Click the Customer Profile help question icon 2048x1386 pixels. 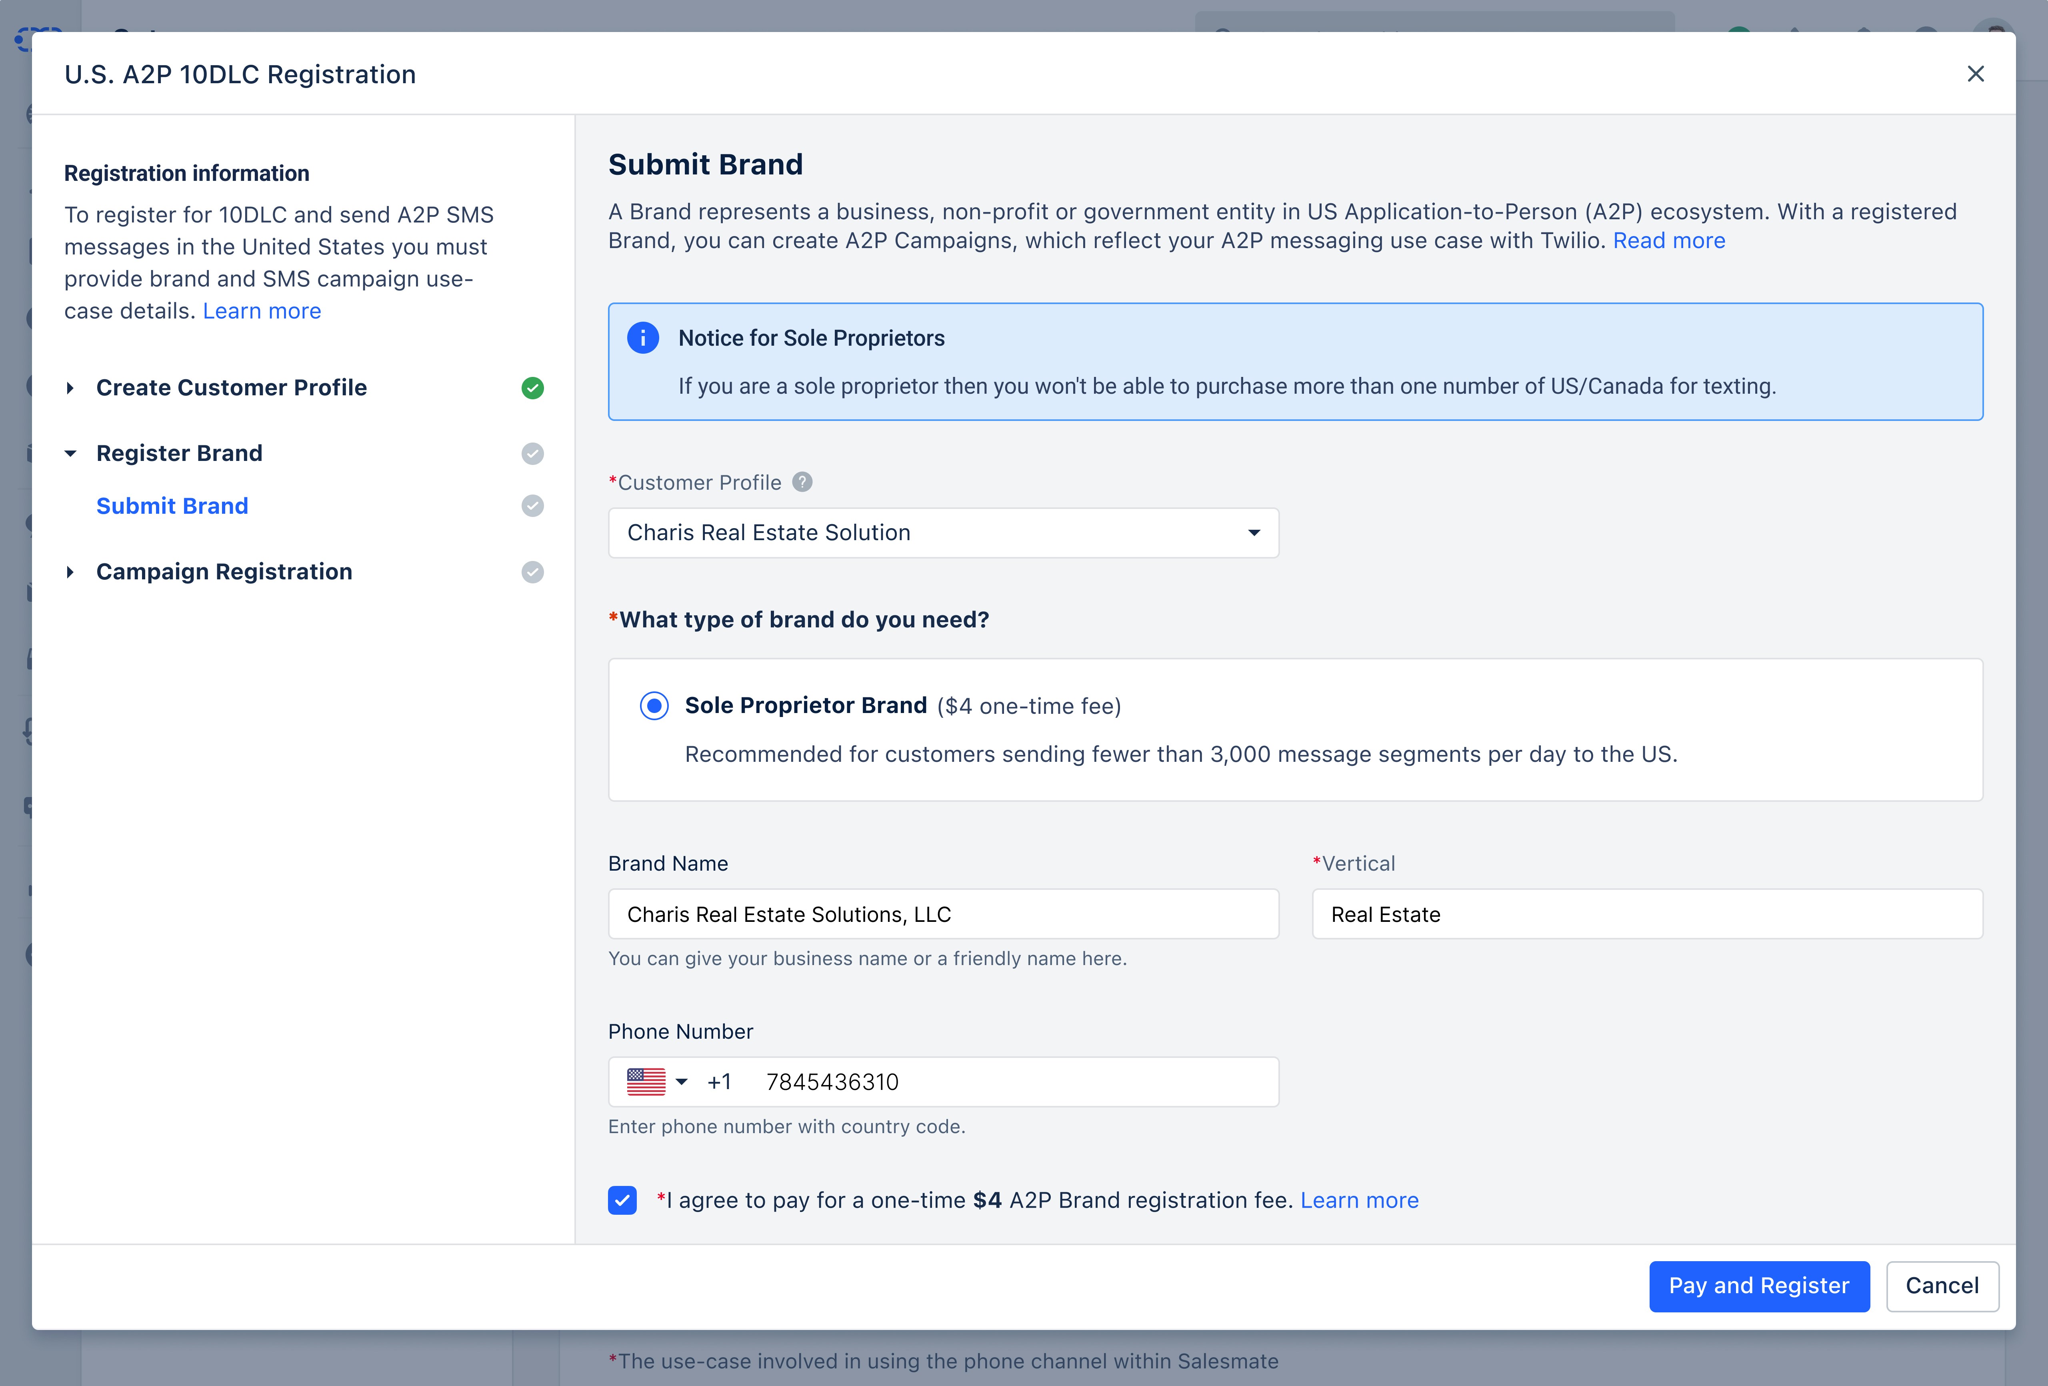click(x=802, y=482)
